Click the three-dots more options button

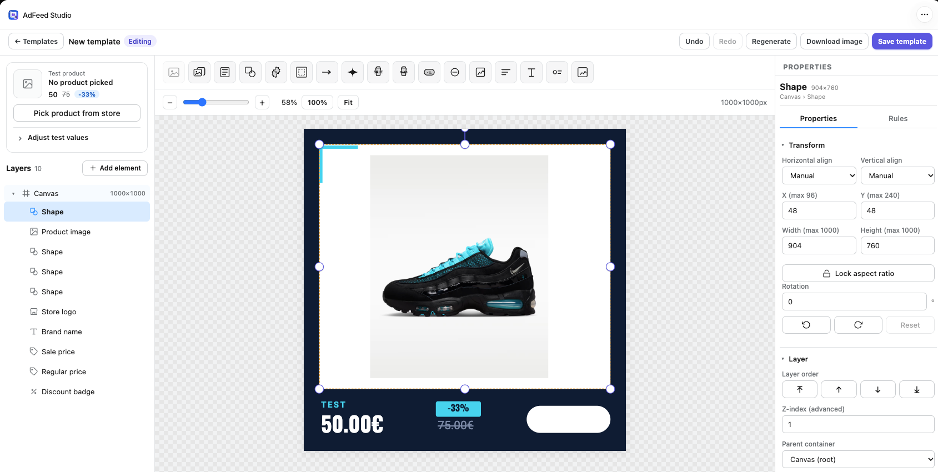pos(924,15)
